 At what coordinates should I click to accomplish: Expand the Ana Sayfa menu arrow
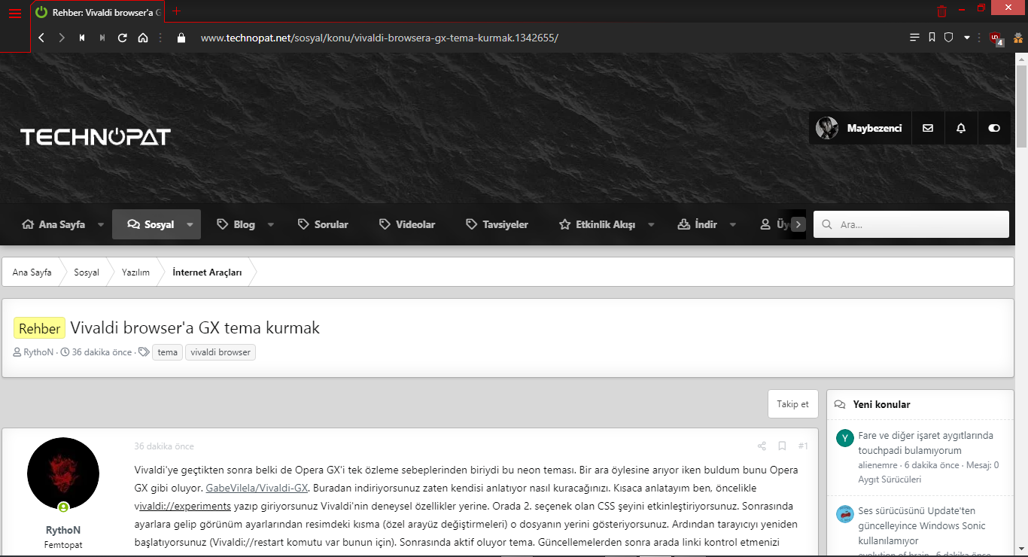[x=102, y=224]
